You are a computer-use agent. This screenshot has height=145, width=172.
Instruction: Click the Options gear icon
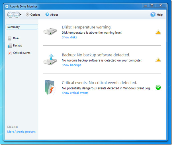pos(27,15)
